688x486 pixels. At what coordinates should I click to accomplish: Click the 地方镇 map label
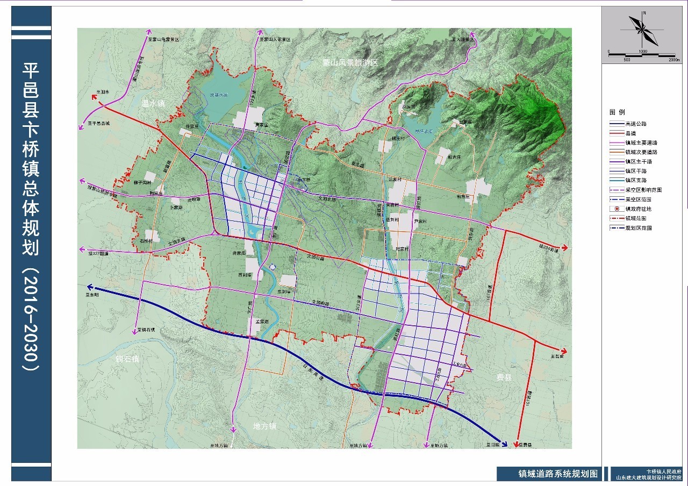pos(265,426)
